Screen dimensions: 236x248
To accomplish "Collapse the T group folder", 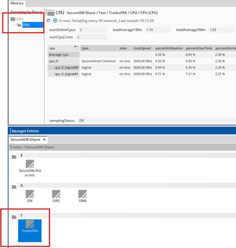I will point(14,217).
